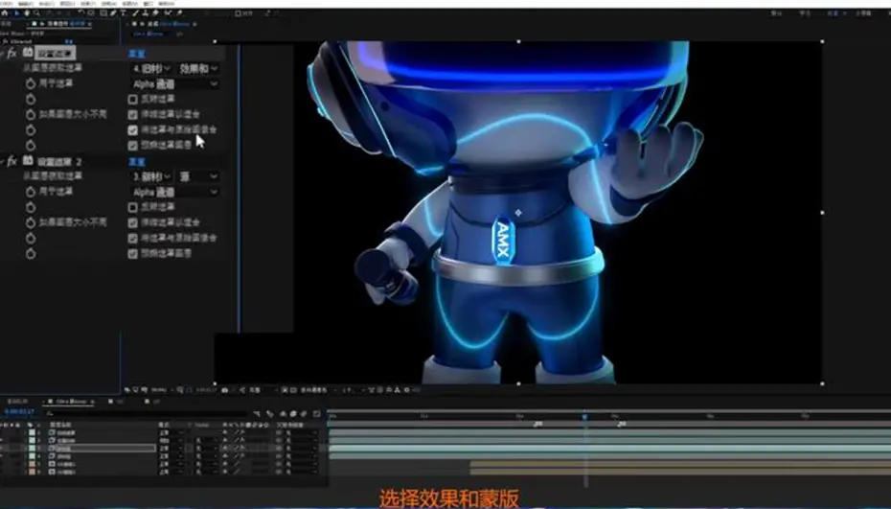891x509 pixels.
Task: Select the Type (T) tool
Action: tap(124, 12)
